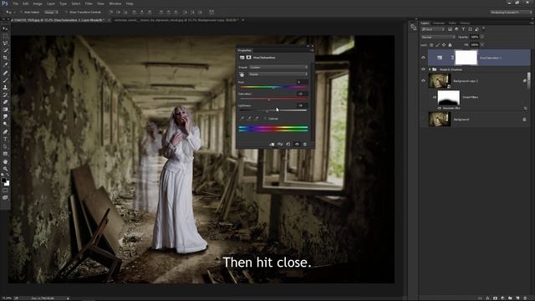Click the clip-to-layer icon in Properties
535x301 pixels.
(x=272, y=145)
